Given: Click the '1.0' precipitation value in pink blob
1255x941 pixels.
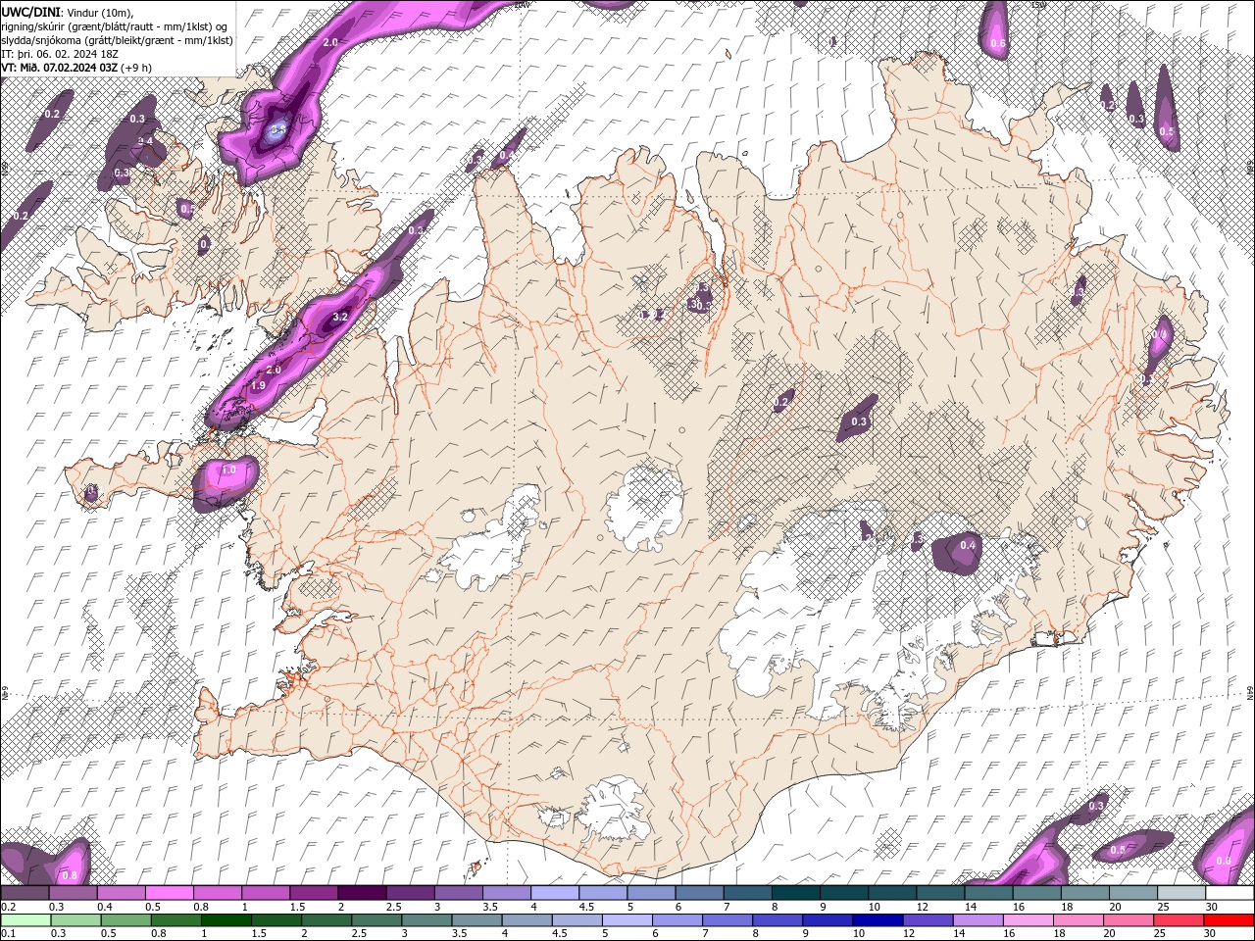Looking at the screenshot, I should [228, 470].
